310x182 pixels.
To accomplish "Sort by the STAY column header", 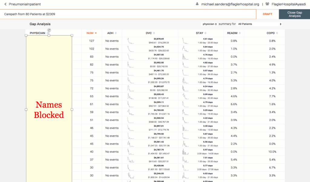I will (200, 33).
